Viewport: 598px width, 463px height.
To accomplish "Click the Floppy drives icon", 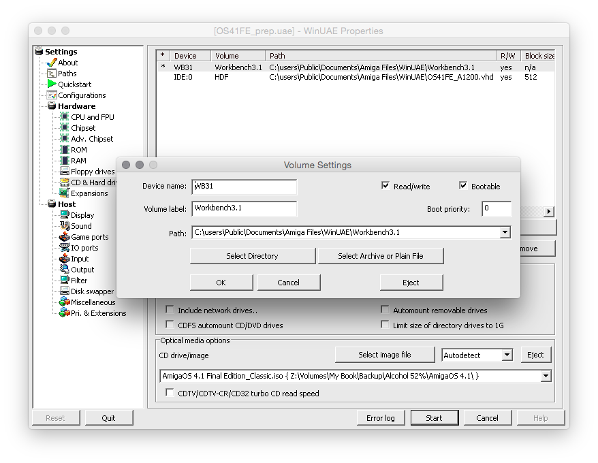I will click(65, 171).
